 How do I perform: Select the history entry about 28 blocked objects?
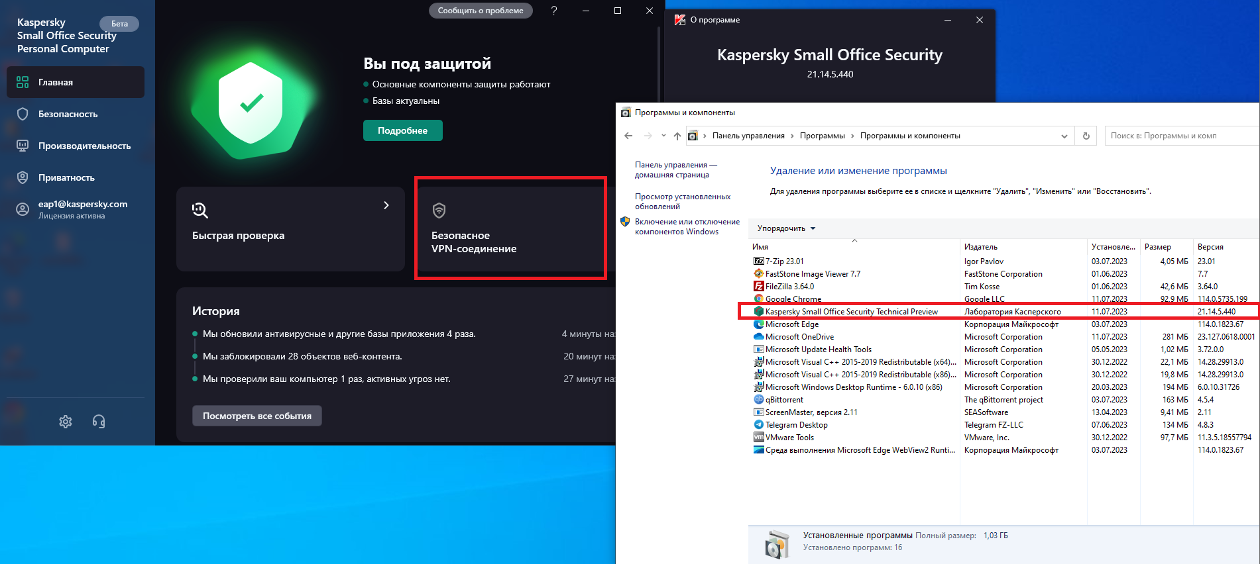pyautogui.click(x=302, y=356)
